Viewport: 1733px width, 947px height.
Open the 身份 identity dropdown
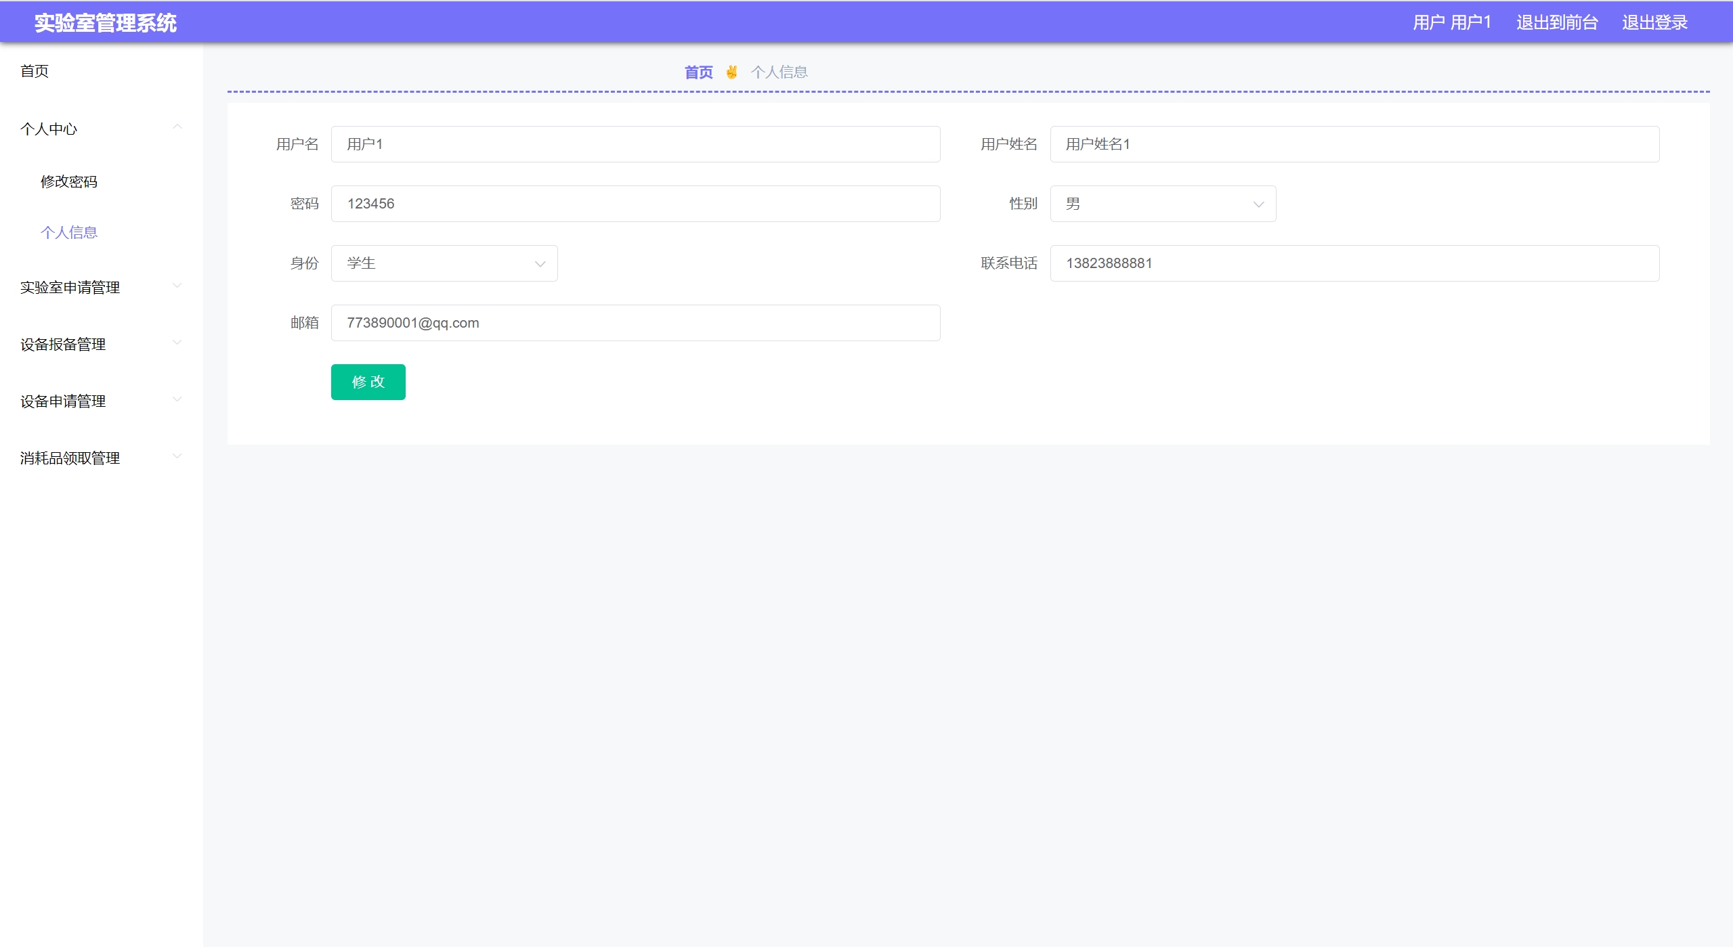(444, 263)
